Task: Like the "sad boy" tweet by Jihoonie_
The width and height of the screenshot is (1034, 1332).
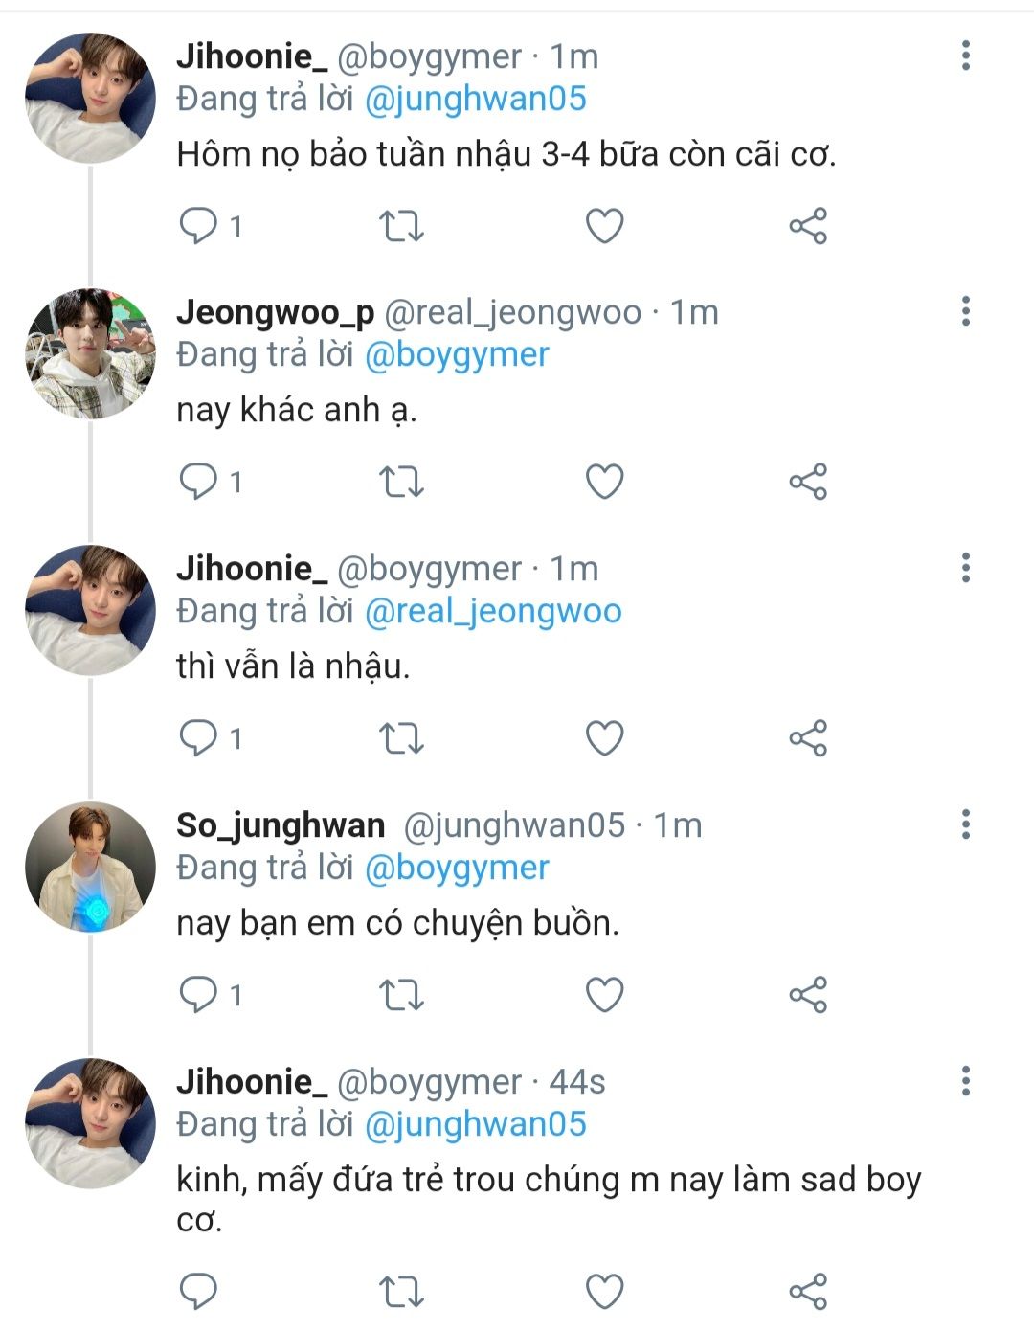Action: (604, 1291)
